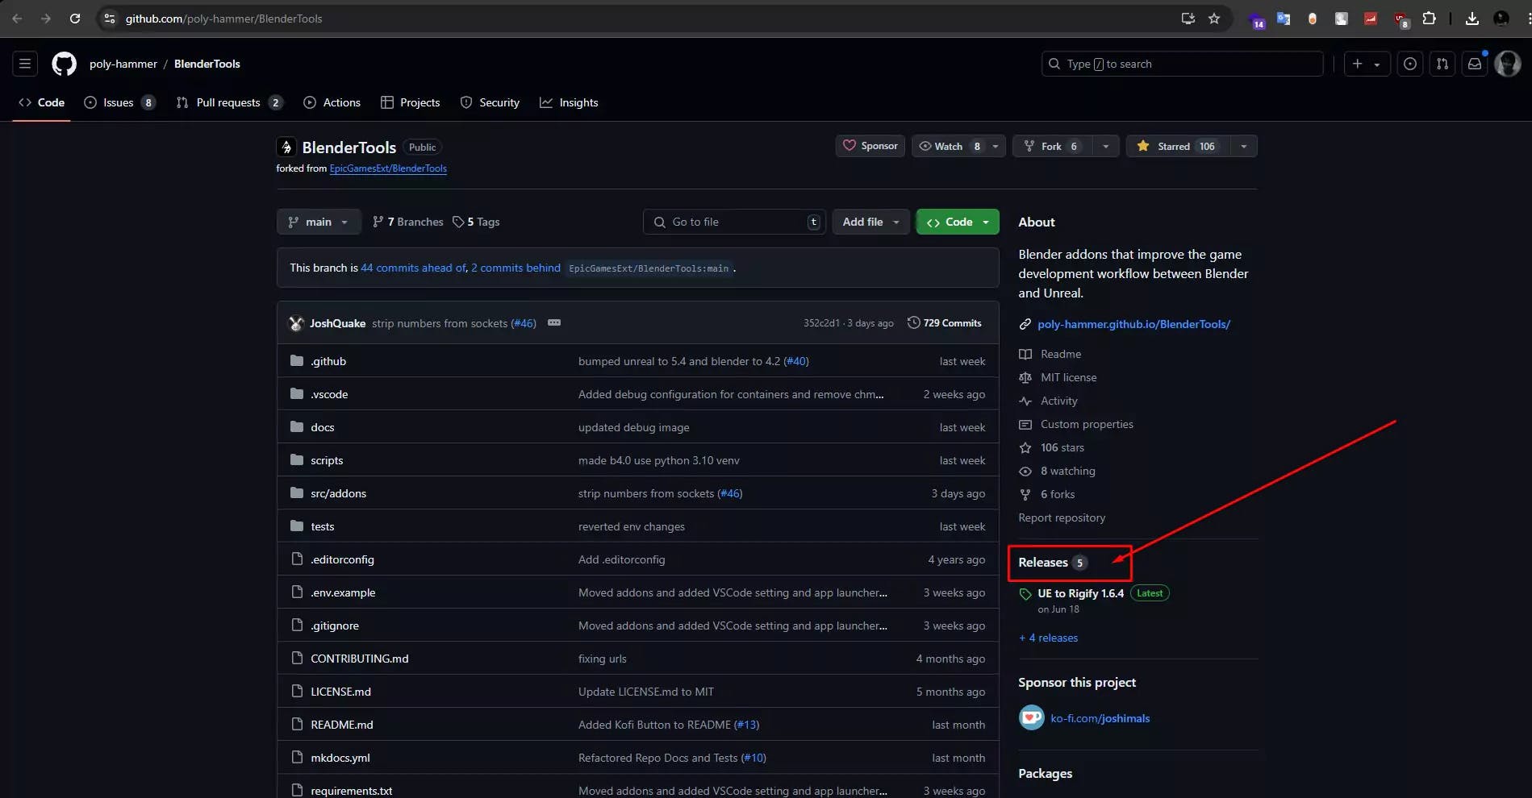1532x798 pixels.
Task: Open notifications inbox icon
Action: 1474,64
